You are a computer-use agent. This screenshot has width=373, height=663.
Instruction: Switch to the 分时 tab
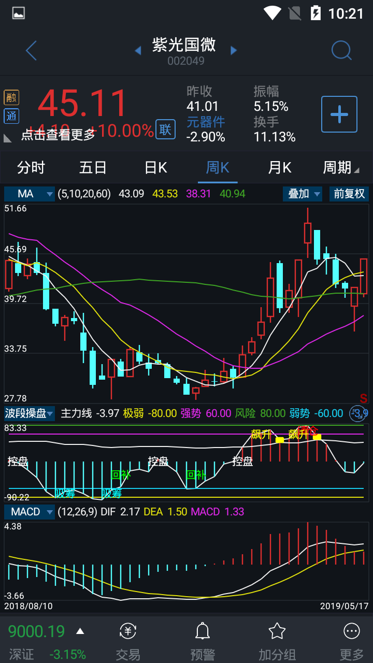tap(31, 167)
